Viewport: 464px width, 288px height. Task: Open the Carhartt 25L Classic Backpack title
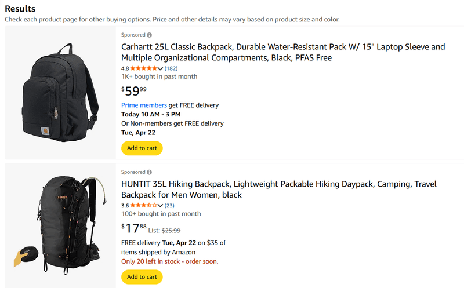[283, 52]
